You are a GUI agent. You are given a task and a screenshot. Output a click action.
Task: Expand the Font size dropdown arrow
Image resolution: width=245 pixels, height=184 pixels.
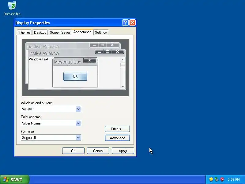pyautogui.click(x=78, y=137)
